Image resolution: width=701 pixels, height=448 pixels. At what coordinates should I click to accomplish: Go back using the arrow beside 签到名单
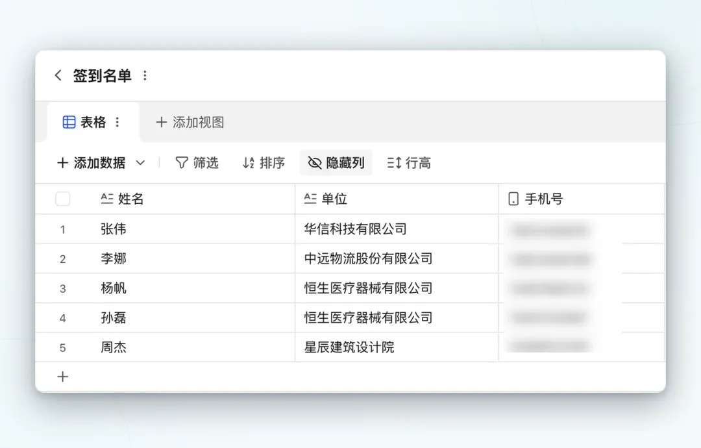pos(58,75)
